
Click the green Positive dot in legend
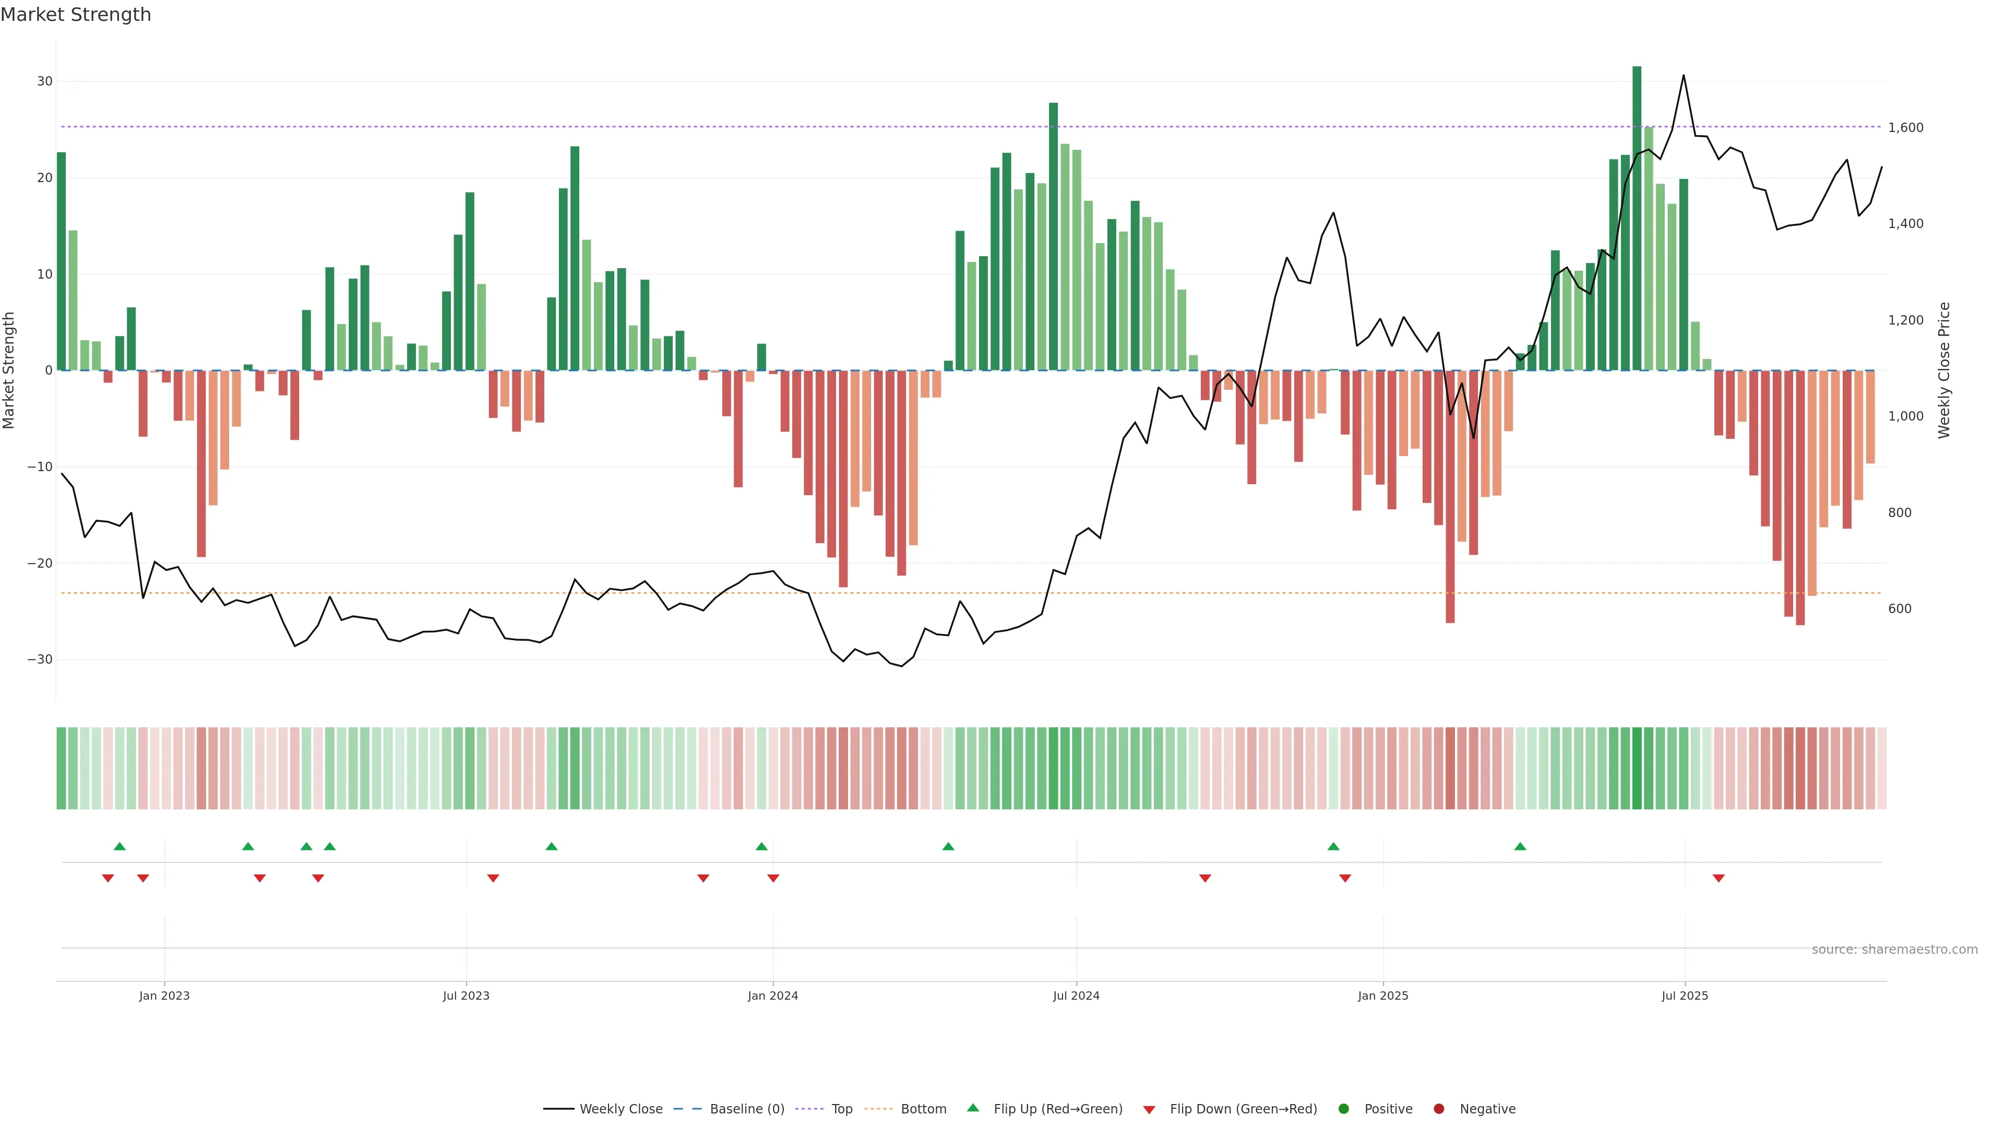(x=1343, y=1108)
